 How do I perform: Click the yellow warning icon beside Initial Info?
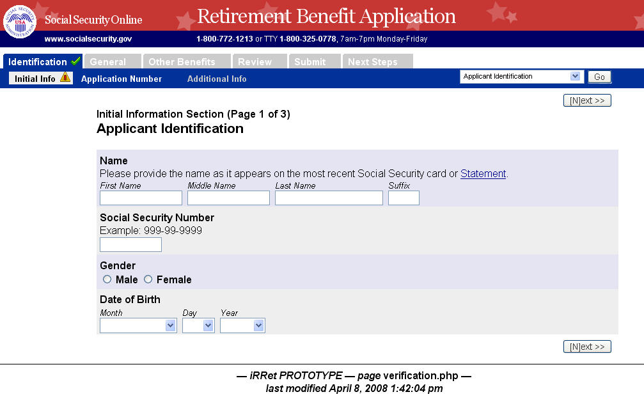(x=65, y=78)
